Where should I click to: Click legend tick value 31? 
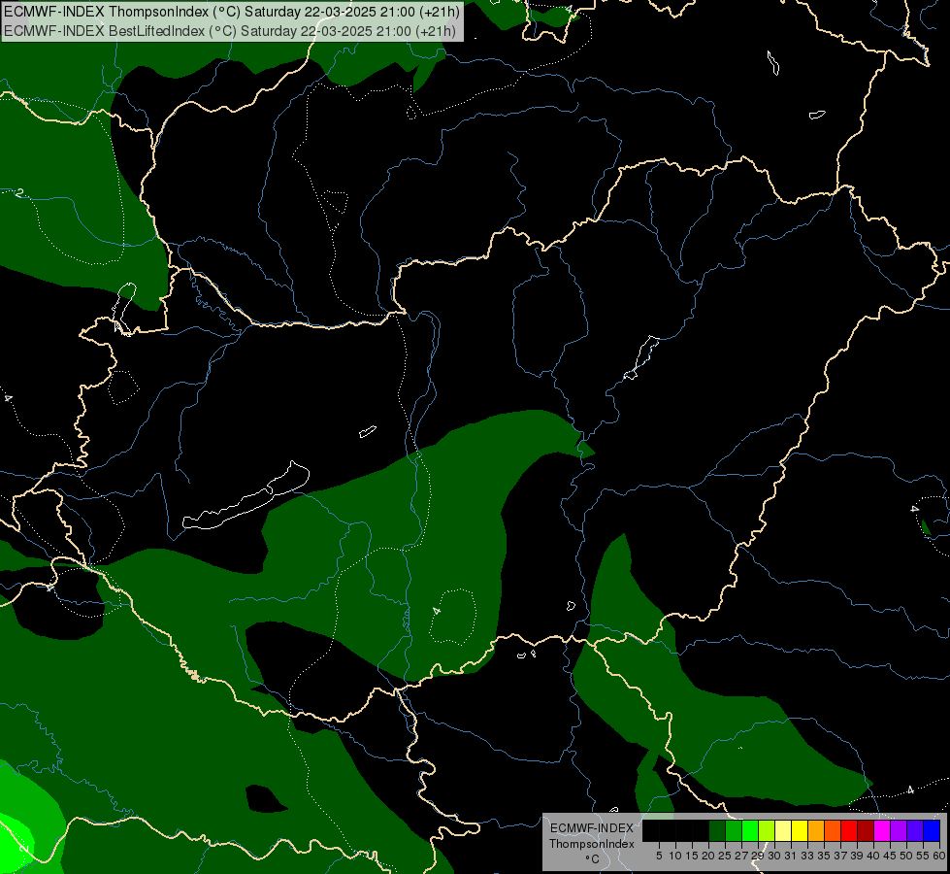point(791,856)
